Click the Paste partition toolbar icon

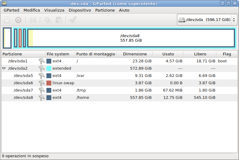59,20
